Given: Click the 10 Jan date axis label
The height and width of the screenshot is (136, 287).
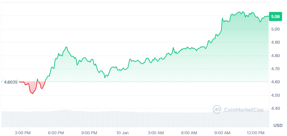Looking at the screenshot, I should point(123,133).
